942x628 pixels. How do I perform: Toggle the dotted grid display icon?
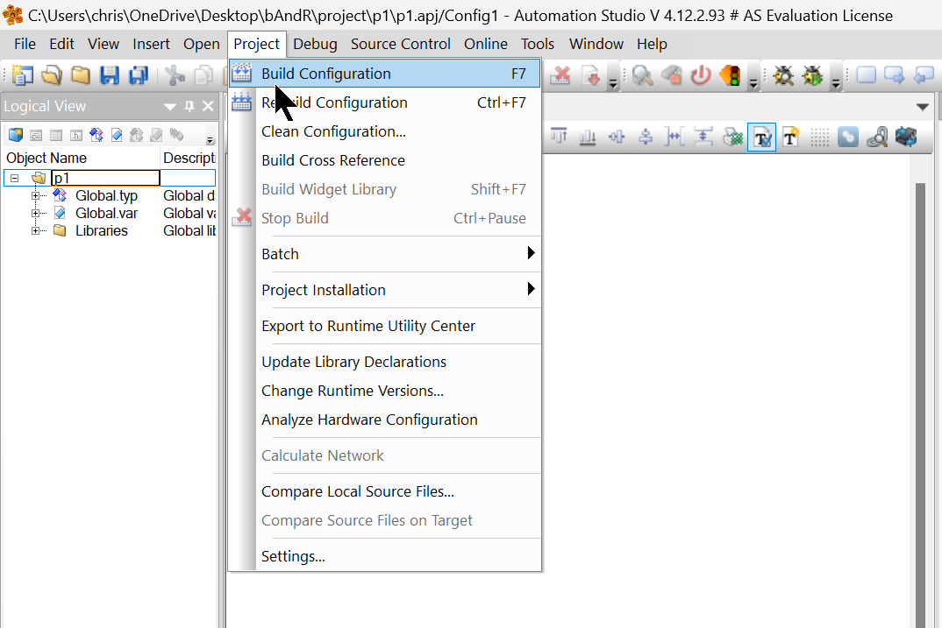819,138
